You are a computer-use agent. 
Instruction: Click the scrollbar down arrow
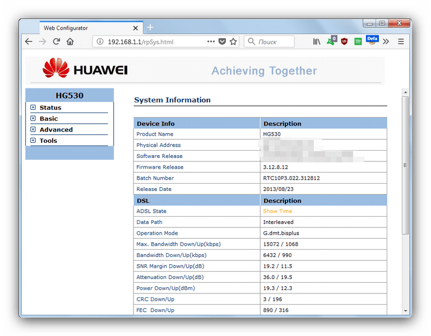click(x=405, y=311)
